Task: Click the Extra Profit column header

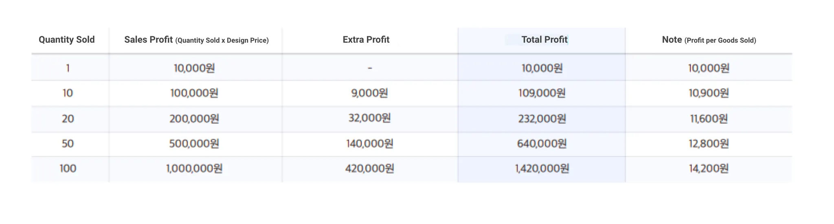Action: 366,40
